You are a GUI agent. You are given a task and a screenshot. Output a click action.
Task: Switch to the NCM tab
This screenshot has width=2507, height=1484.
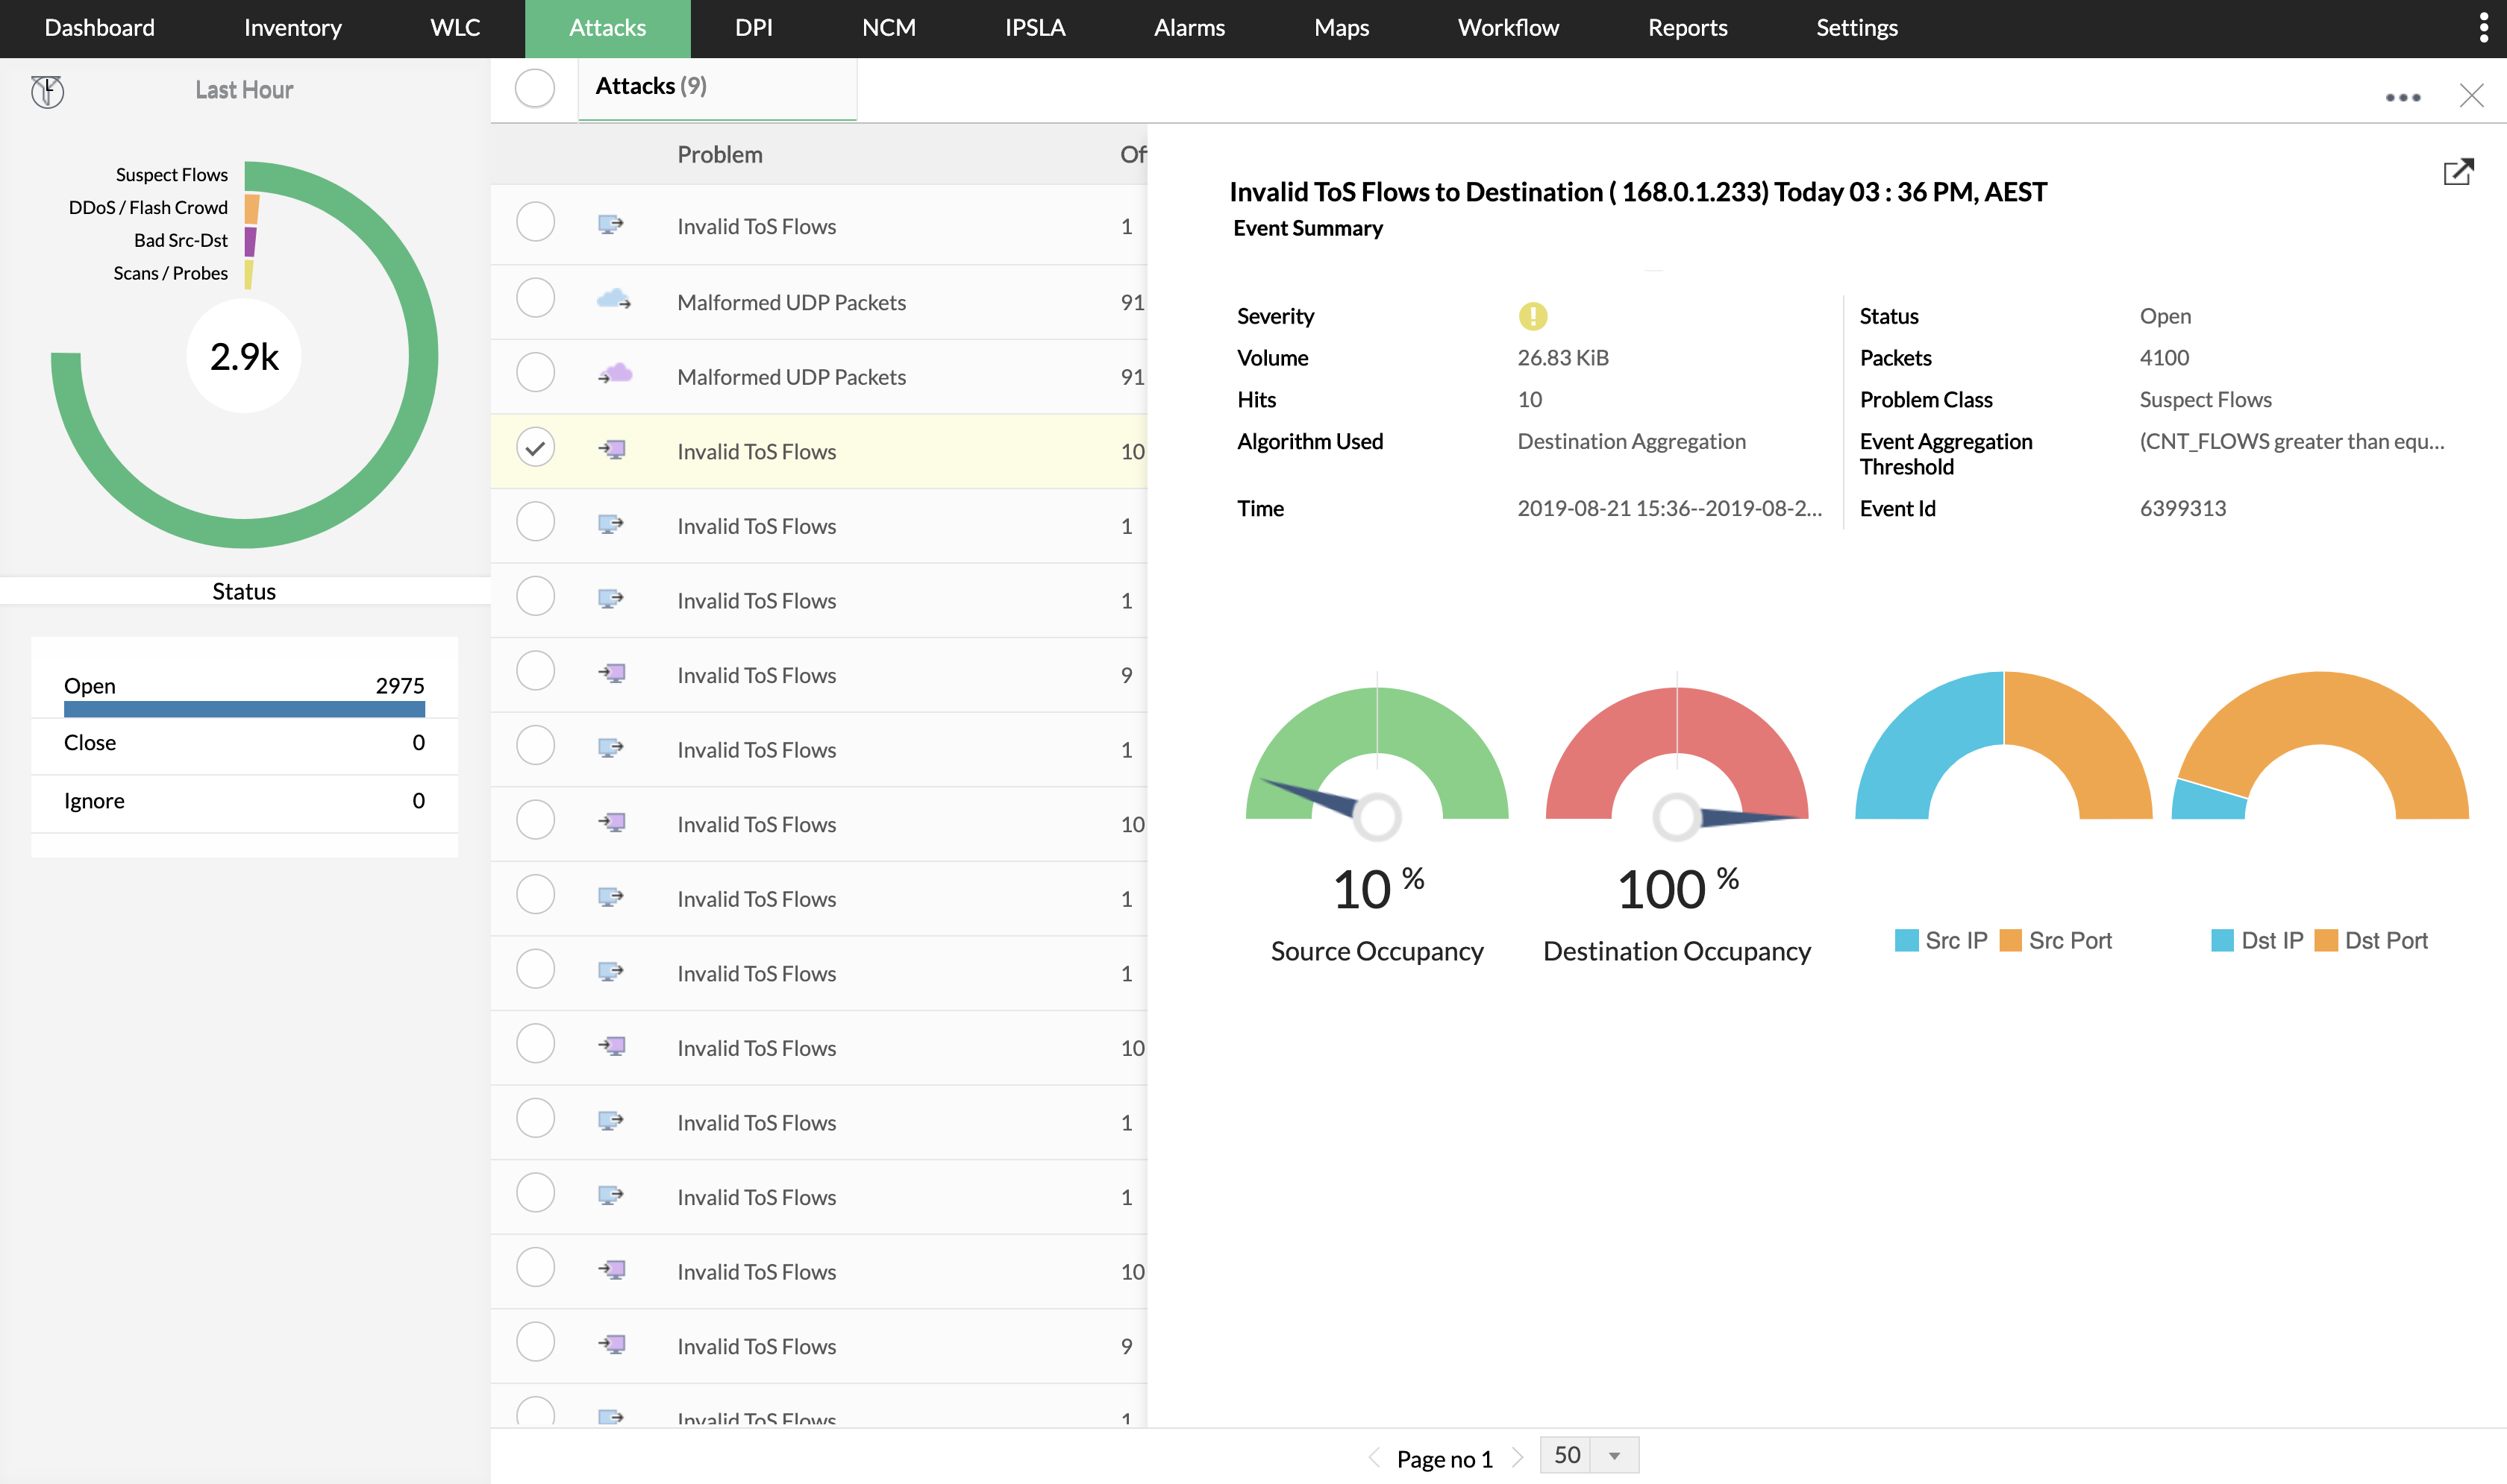(x=889, y=28)
